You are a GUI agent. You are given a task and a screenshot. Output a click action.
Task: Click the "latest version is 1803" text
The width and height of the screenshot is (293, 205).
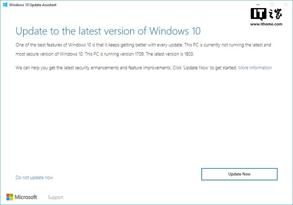(x=174, y=54)
